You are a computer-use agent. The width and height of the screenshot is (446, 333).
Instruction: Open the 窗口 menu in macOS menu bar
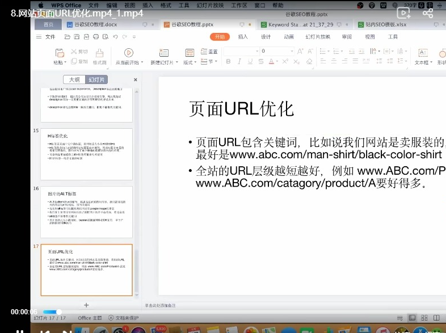click(x=260, y=5)
